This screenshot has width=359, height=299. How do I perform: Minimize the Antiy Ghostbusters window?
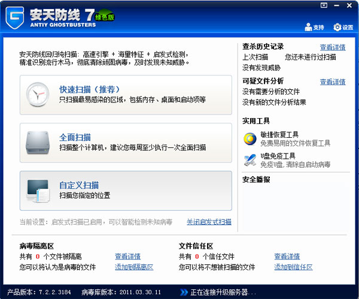coord(336,5)
